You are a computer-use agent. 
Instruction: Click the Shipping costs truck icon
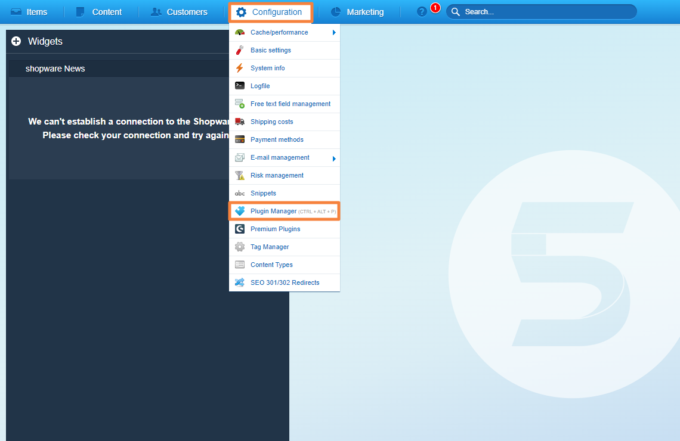pyautogui.click(x=240, y=122)
